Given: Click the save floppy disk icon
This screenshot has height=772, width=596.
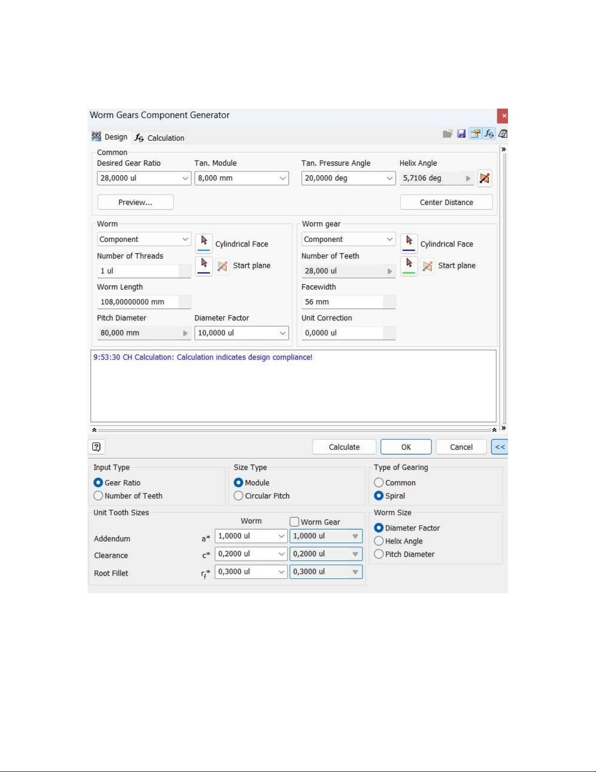Looking at the screenshot, I should coord(461,134).
